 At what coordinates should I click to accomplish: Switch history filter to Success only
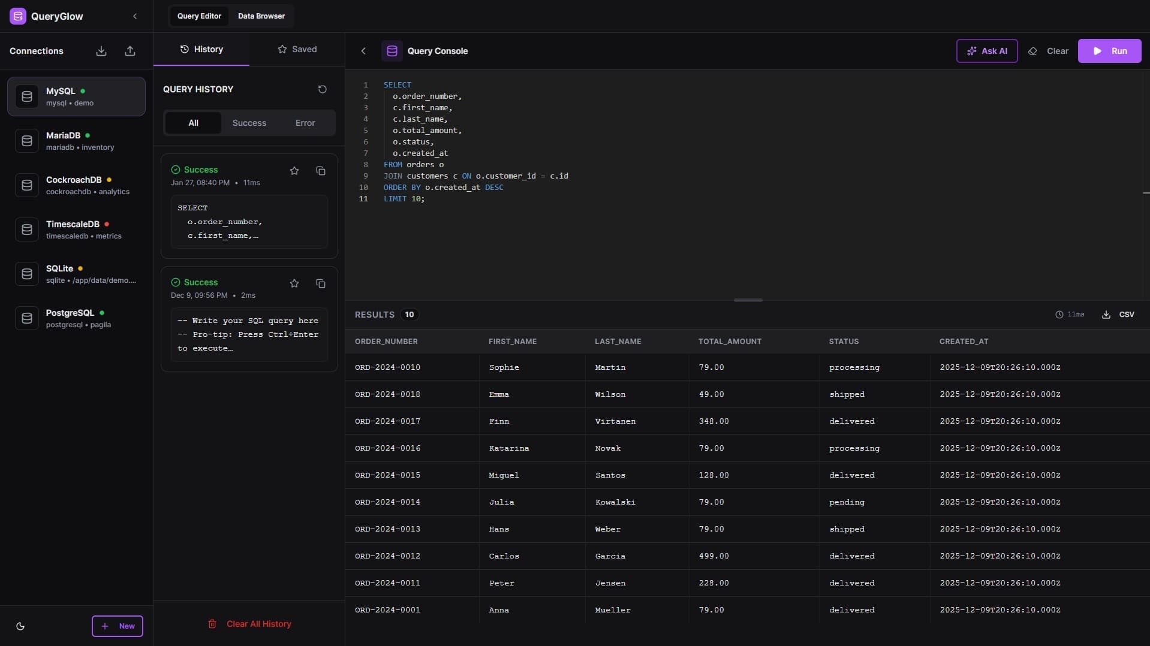(x=249, y=123)
